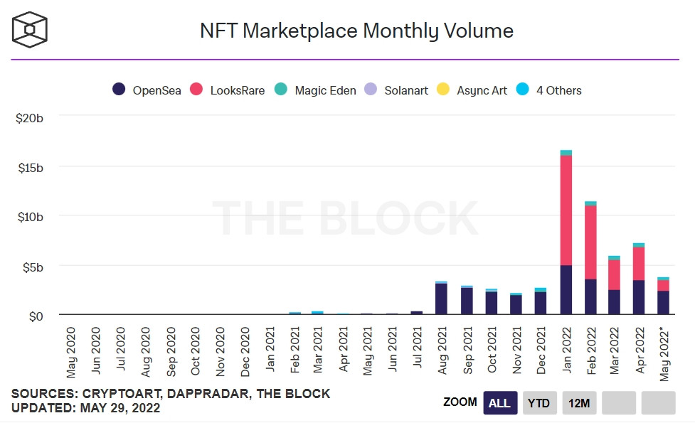Switch zoom to YTD
The height and width of the screenshot is (423, 695).
[x=539, y=403]
